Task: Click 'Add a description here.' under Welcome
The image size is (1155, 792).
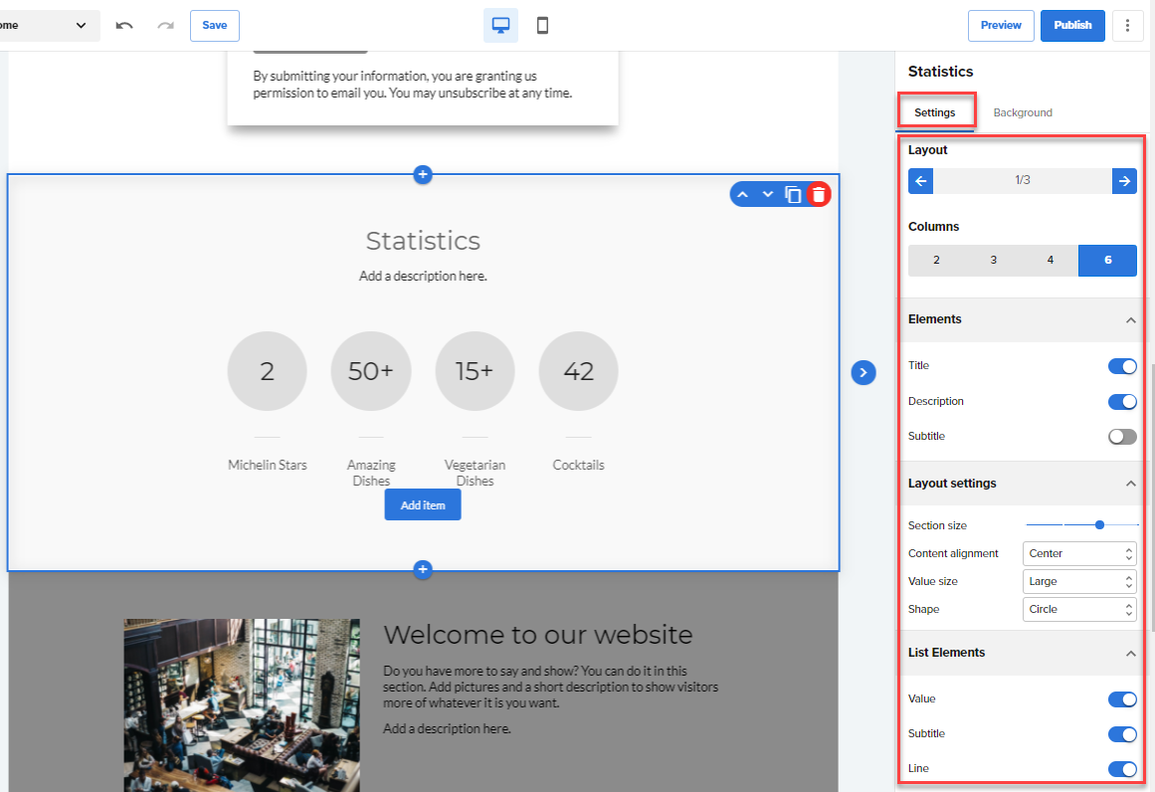Action: tap(447, 728)
